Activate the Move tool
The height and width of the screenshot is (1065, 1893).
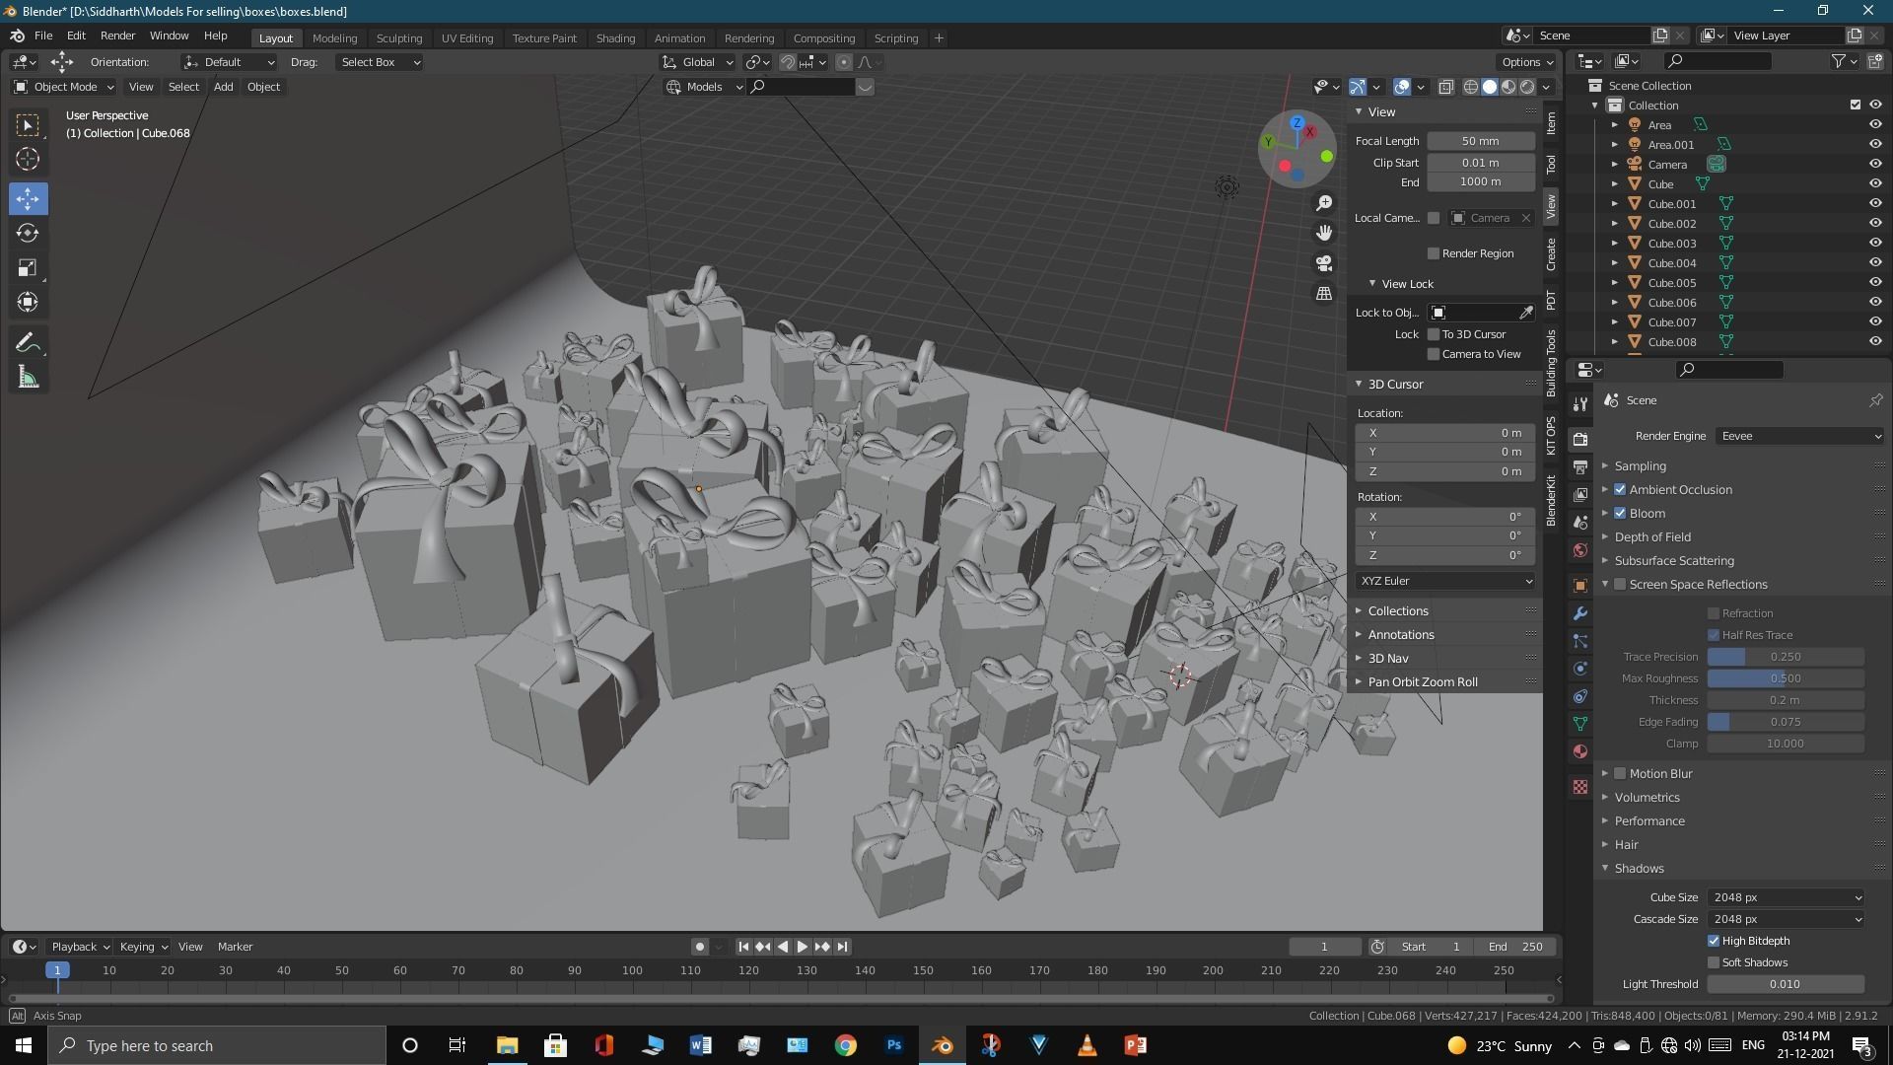pos(28,199)
